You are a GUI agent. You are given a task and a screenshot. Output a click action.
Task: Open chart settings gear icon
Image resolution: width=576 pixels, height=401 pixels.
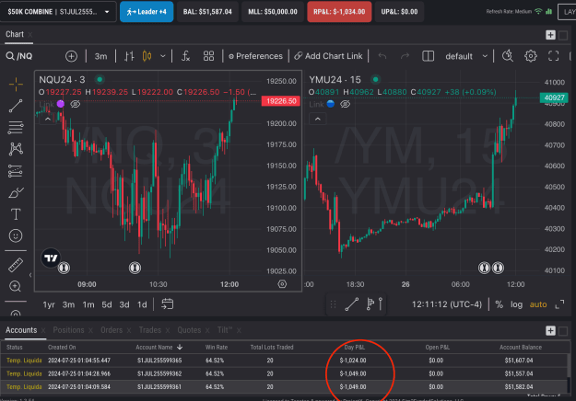[531, 56]
